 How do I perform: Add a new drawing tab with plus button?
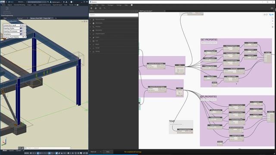(x=56, y=18)
